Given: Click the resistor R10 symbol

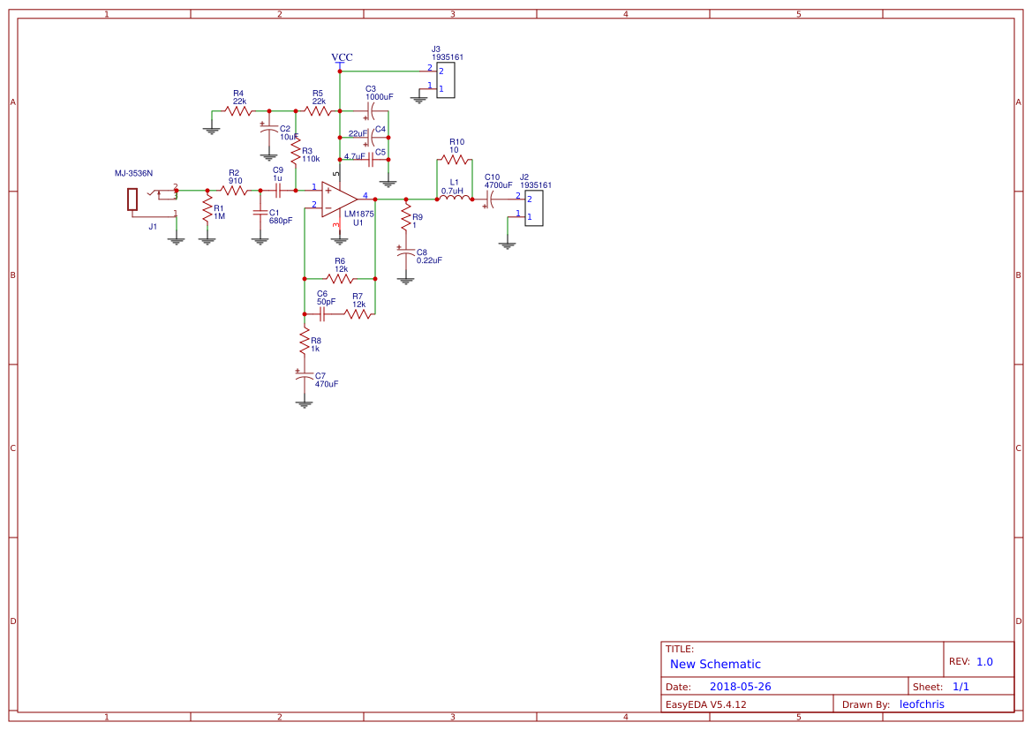Looking at the screenshot, I should tap(456, 157).
